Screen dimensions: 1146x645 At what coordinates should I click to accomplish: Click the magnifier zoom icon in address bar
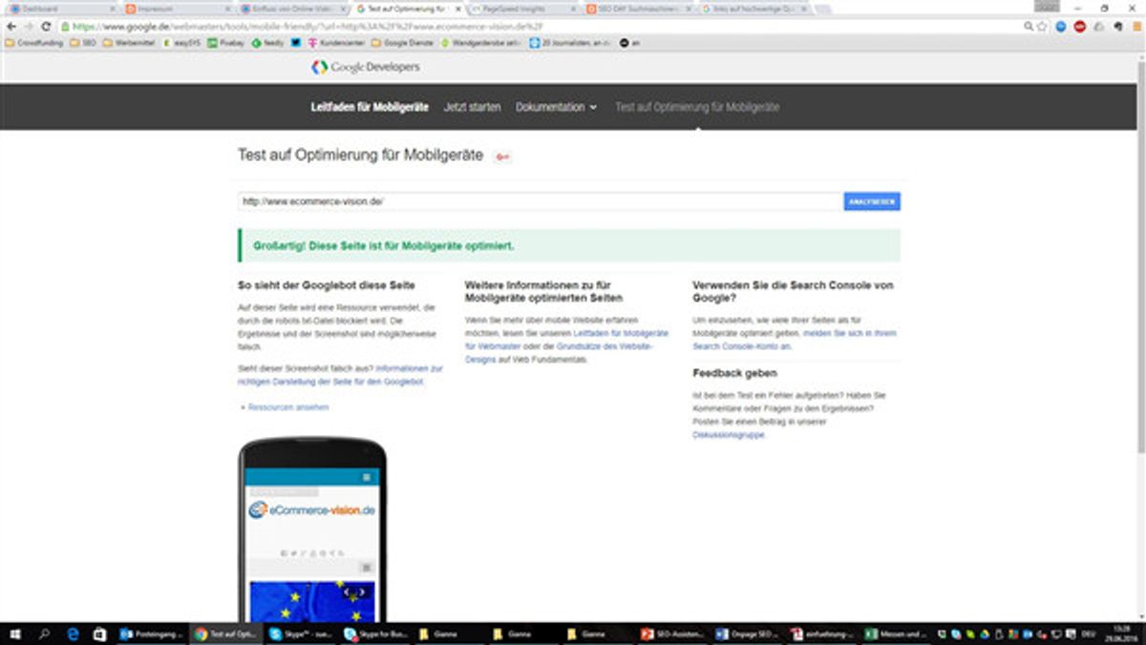click(x=1029, y=27)
